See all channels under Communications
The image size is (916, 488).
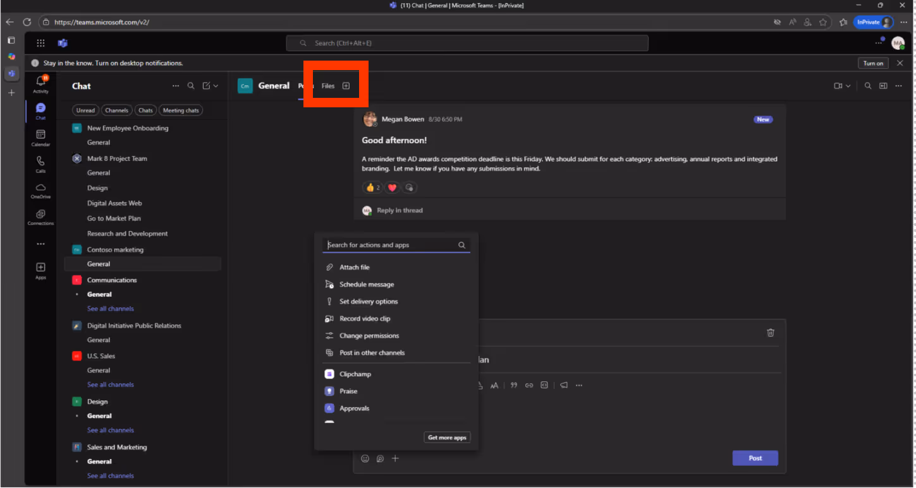(111, 309)
